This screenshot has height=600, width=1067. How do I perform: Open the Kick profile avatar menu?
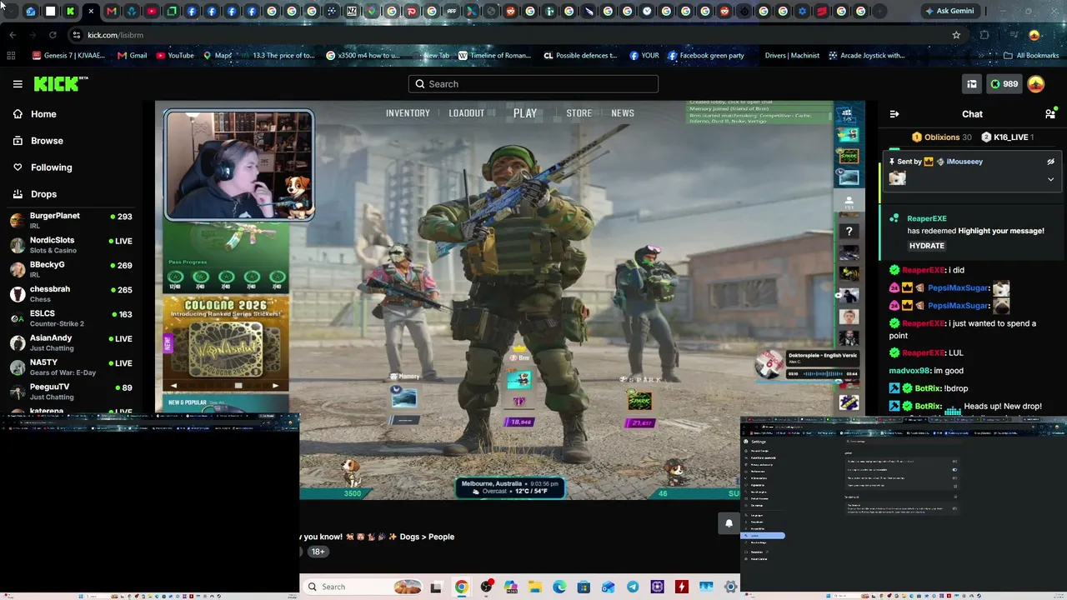[x=1036, y=84]
